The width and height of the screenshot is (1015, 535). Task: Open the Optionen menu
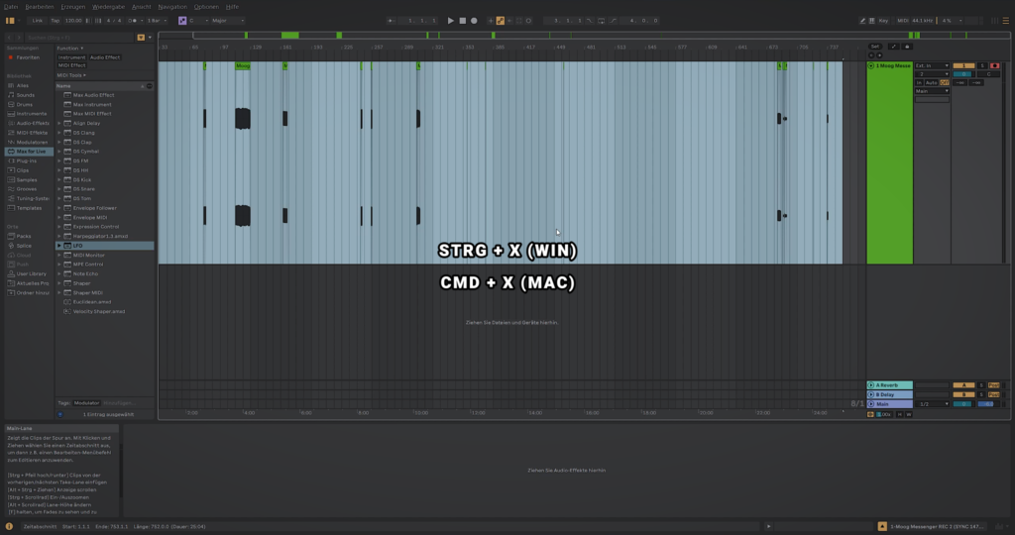click(206, 6)
